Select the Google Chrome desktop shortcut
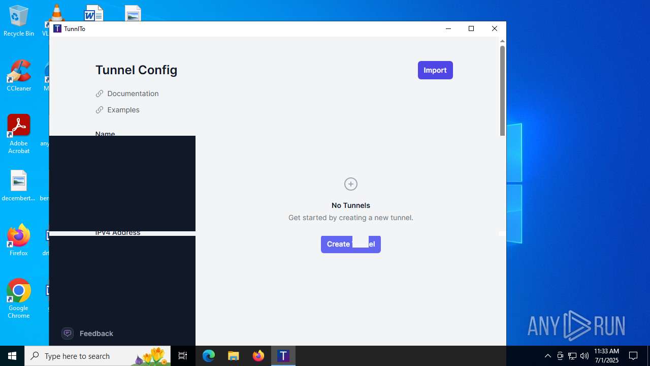The height and width of the screenshot is (366, 650). (19, 298)
